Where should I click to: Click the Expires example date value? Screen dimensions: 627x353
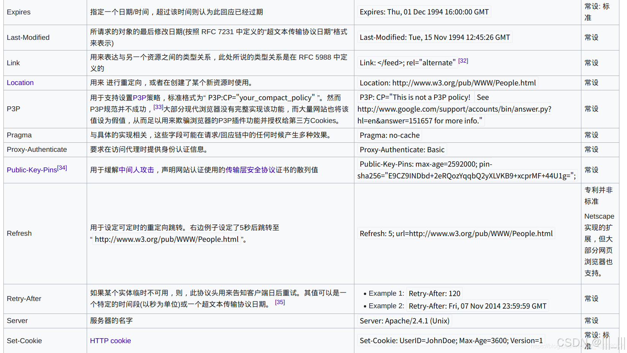pos(424,12)
